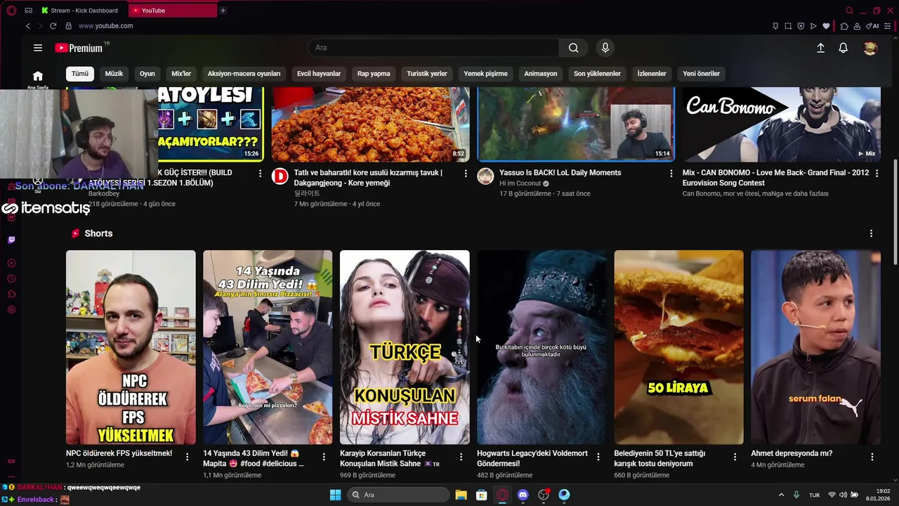Open Yassuo Is BACK! LoL Daily Moments title
The width and height of the screenshot is (899, 506).
pos(560,173)
